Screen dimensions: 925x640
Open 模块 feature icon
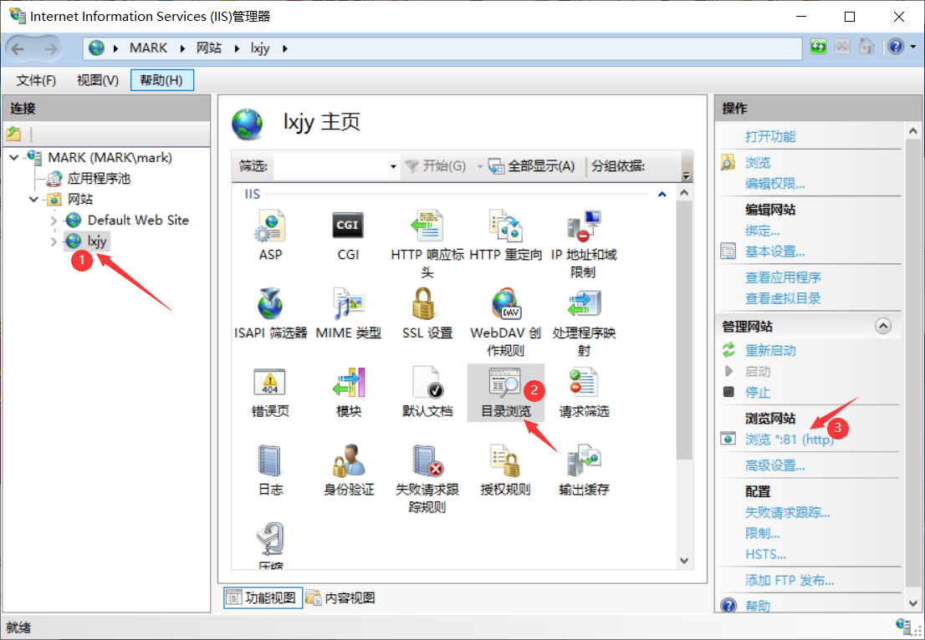348,392
